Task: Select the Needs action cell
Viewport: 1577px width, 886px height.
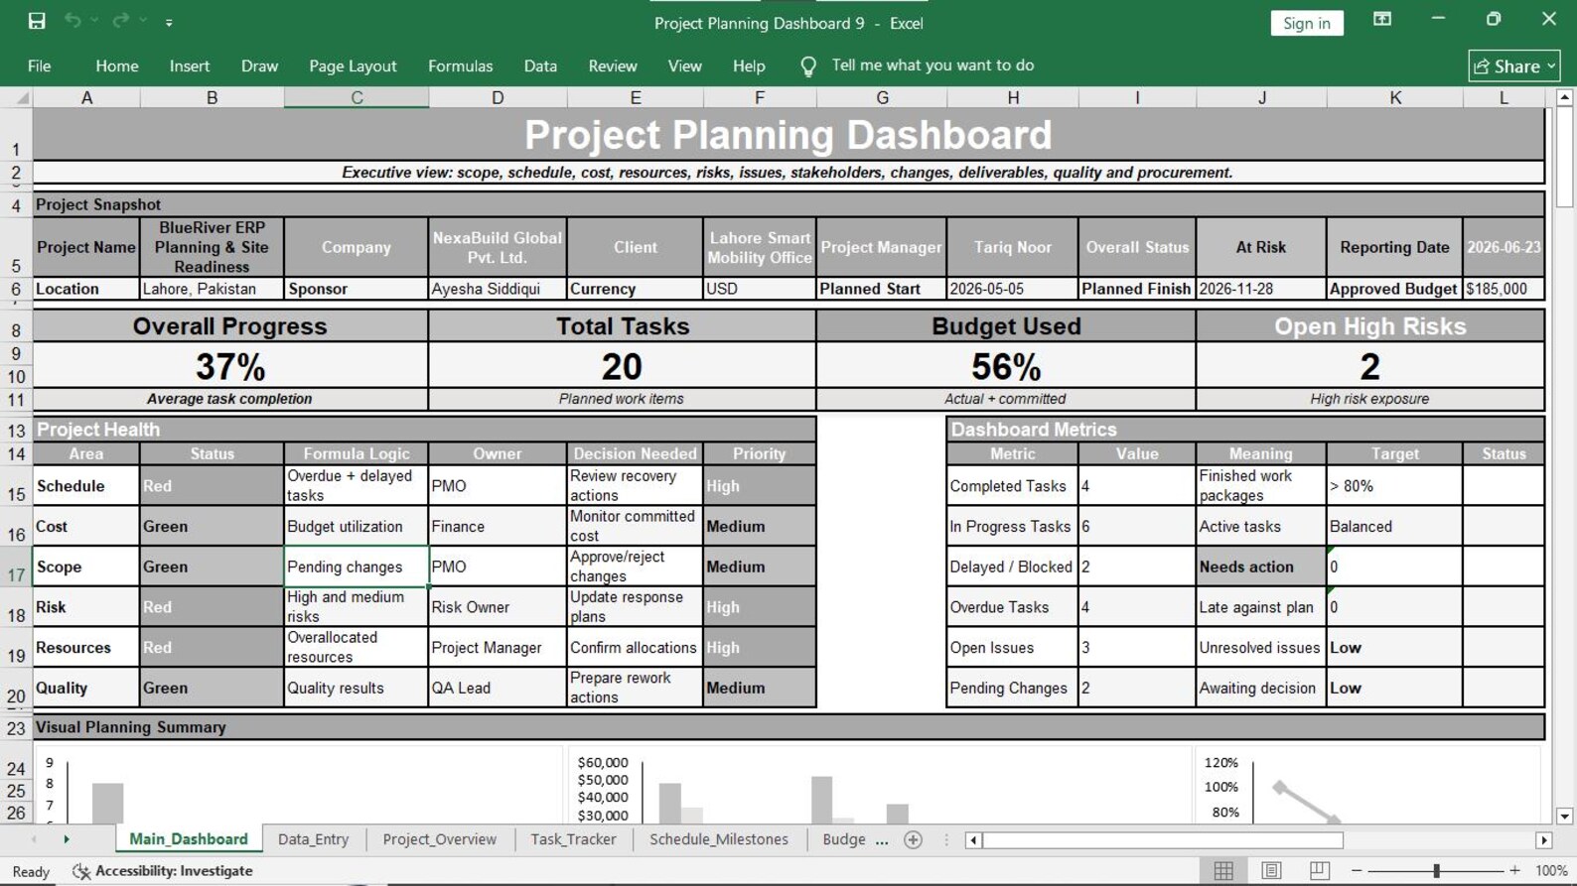Action: click(1261, 567)
